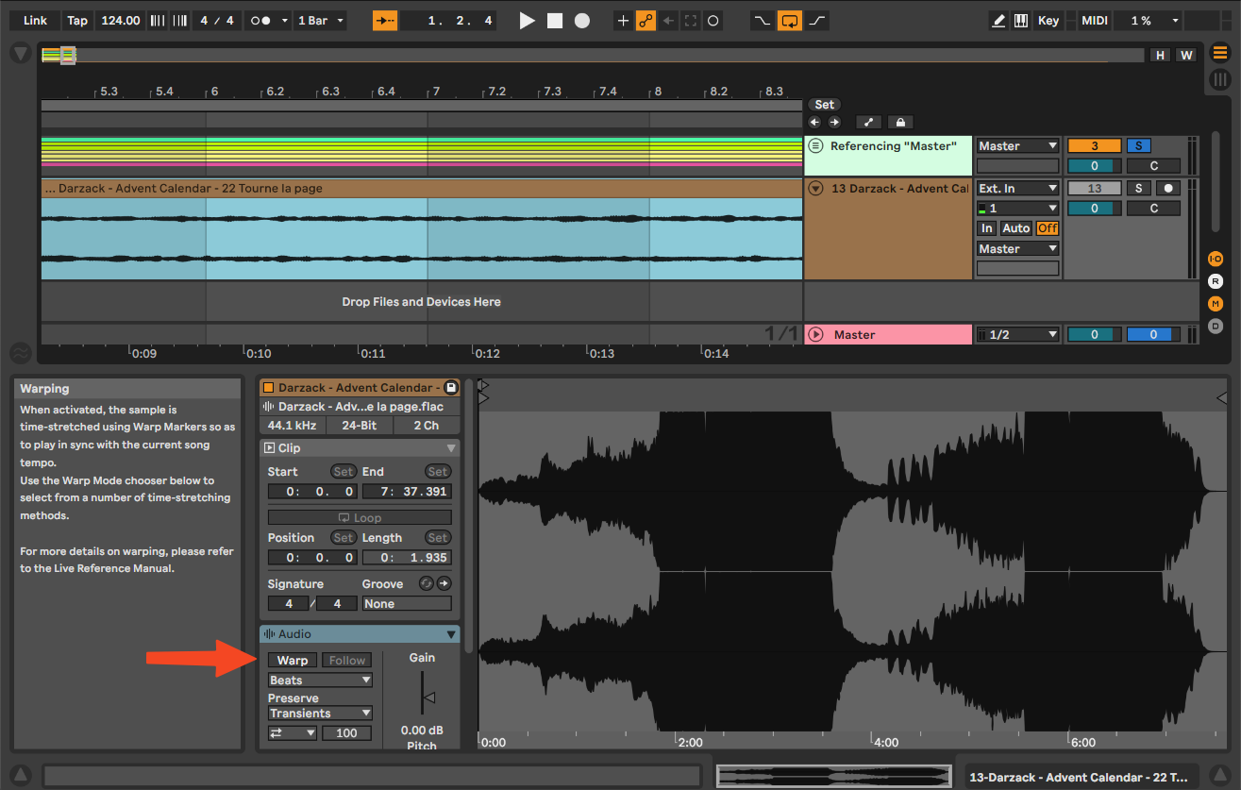Screen dimensions: 1241x790
Task: Toggle the computer MIDI keyboard icon
Action: coord(1021,21)
